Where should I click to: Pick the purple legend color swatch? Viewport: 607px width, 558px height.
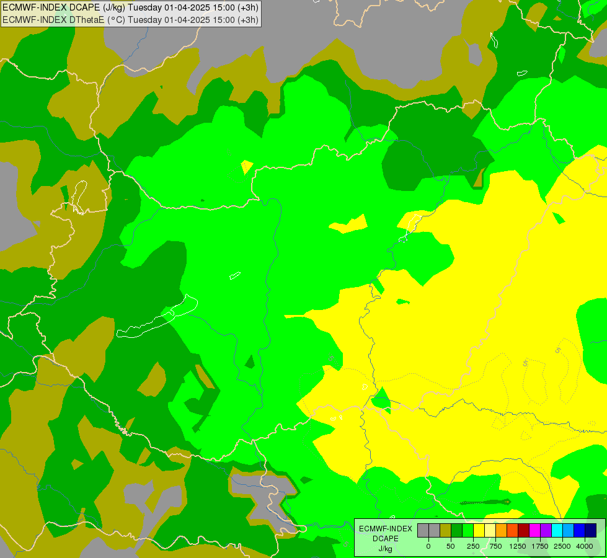coord(546,530)
